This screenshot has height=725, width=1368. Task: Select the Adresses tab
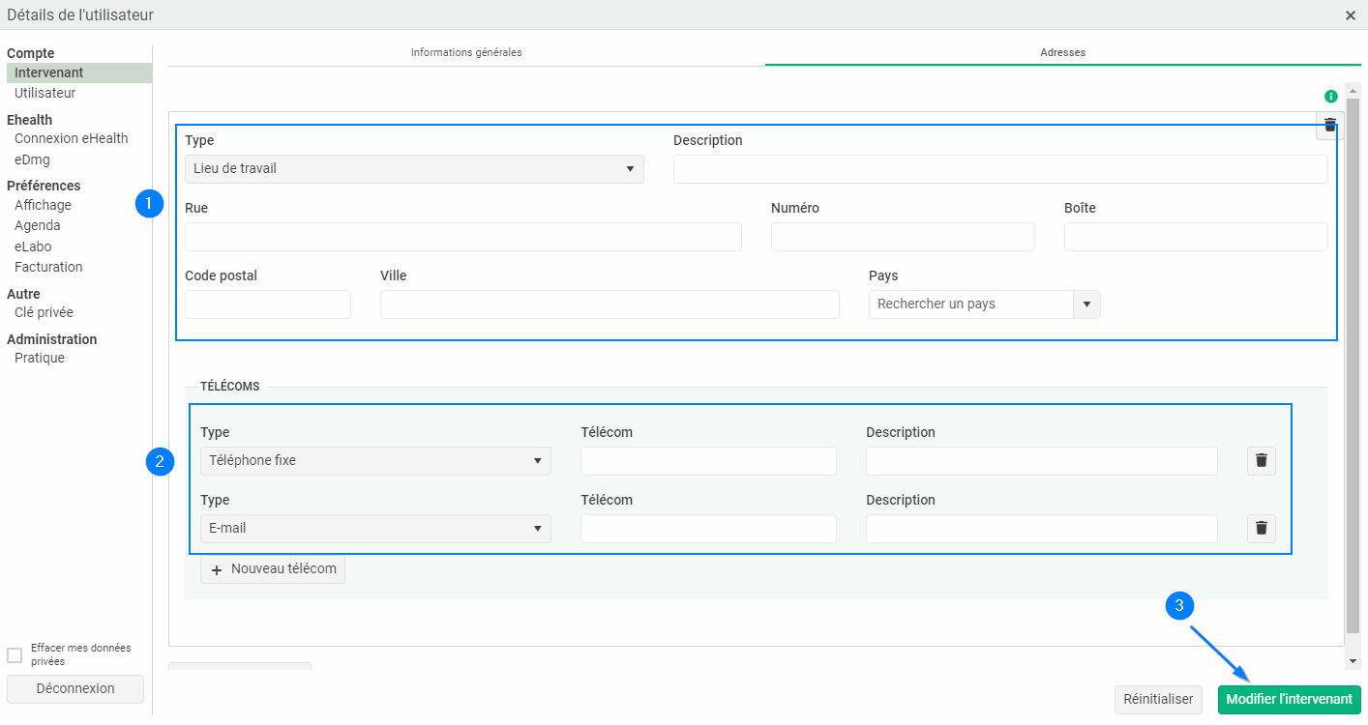pos(1062,52)
